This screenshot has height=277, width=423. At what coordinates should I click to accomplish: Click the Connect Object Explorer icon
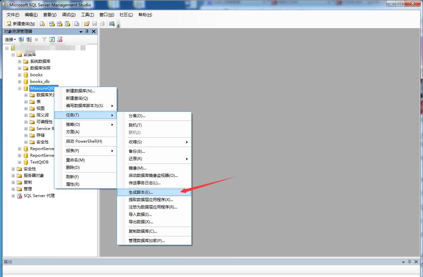point(21,40)
